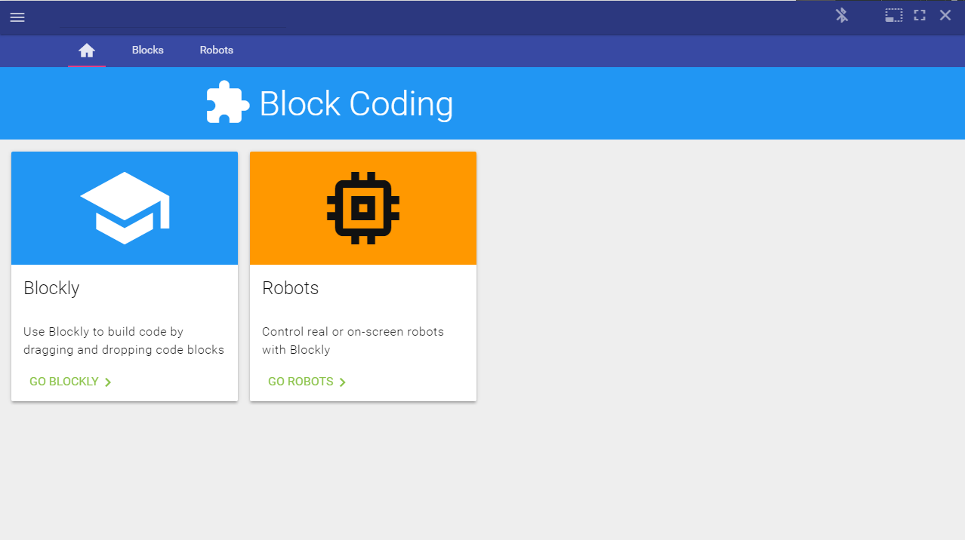Click the Robots card title
965x540 pixels.
coord(291,288)
